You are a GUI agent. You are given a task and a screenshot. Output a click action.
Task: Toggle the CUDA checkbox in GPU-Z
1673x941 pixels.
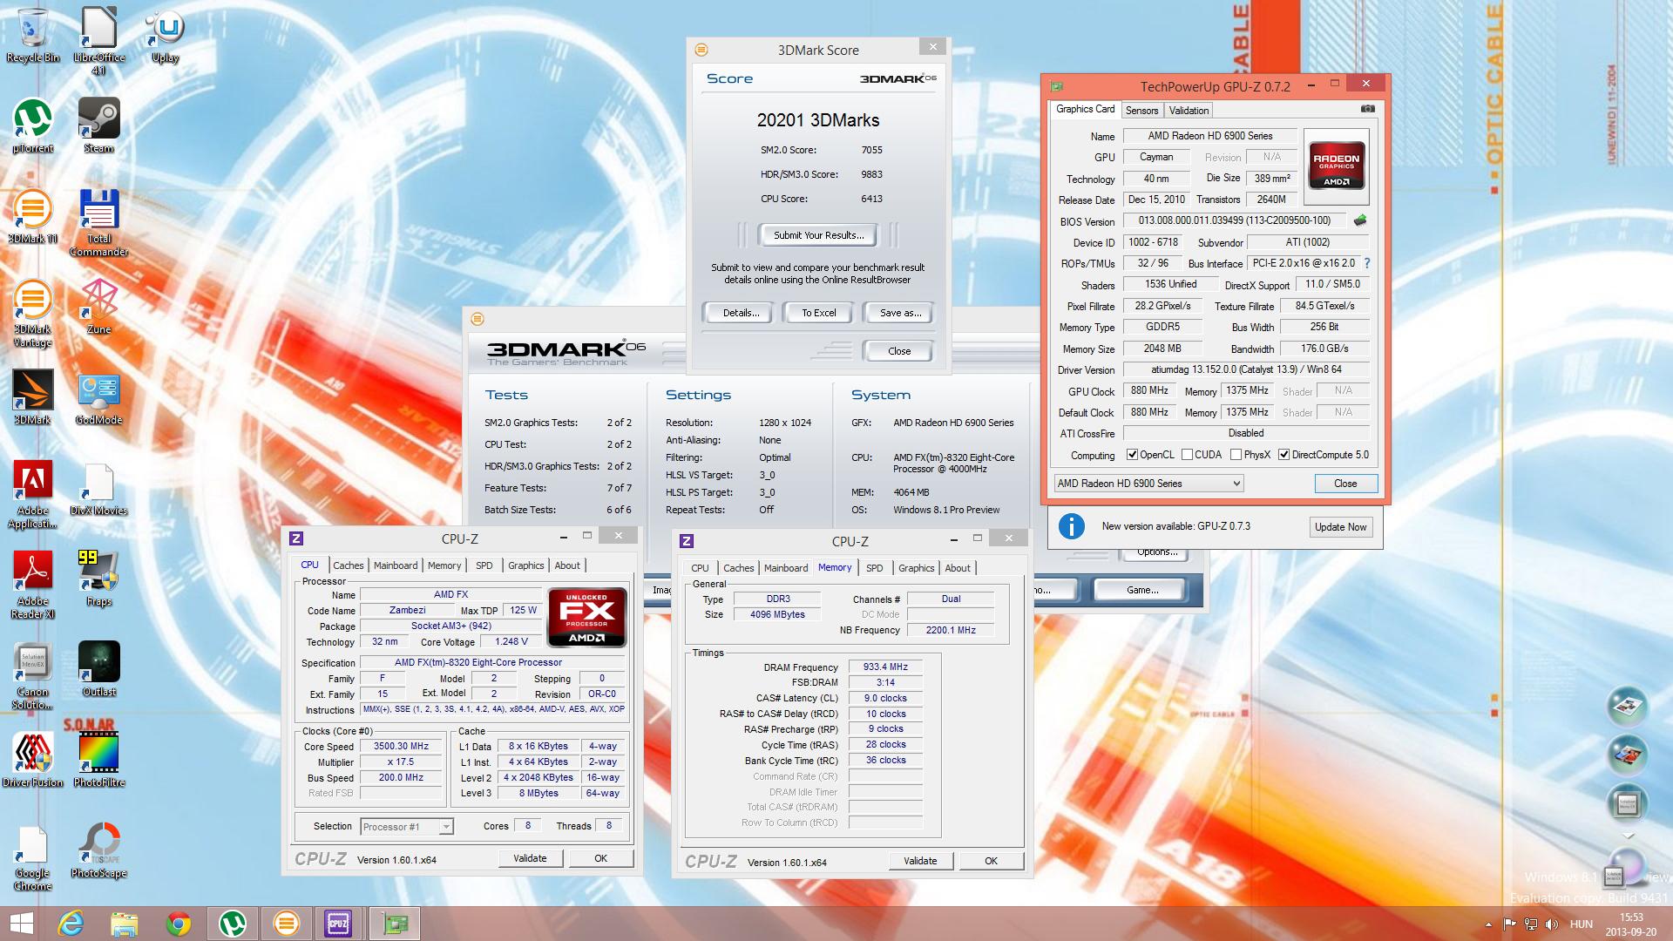(1187, 455)
